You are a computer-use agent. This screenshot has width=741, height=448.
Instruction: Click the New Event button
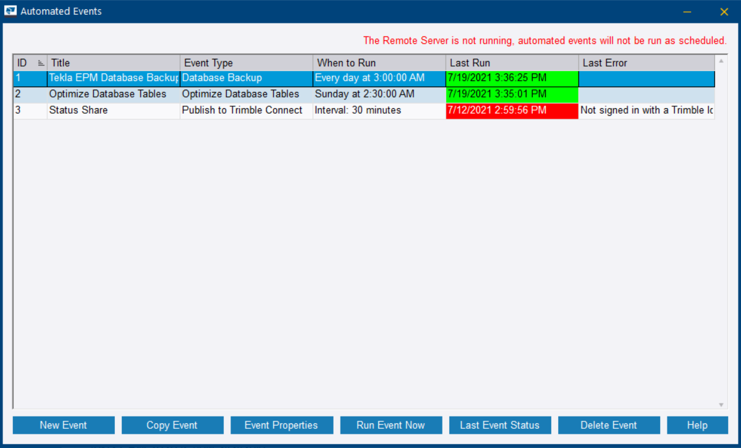[x=63, y=425]
